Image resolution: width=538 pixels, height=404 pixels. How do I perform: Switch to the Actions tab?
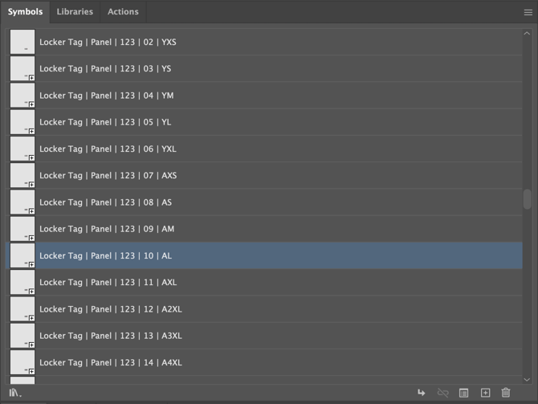click(x=123, y=12)
